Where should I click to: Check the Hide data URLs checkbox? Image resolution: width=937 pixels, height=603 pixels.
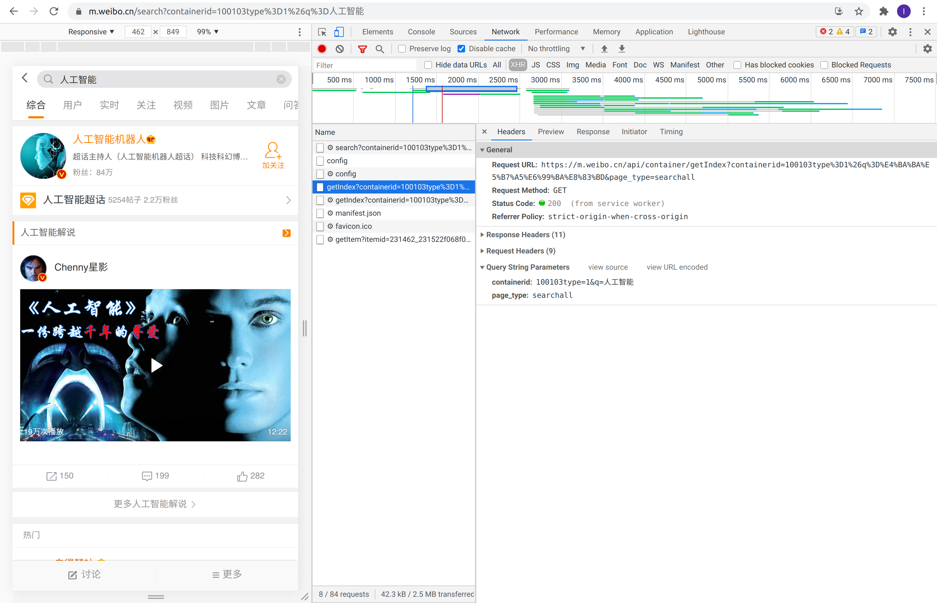tap(428, 65)
